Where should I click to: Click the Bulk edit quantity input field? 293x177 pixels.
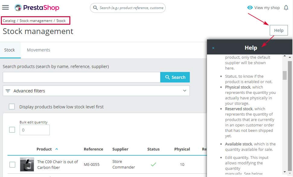click(35, 130)
